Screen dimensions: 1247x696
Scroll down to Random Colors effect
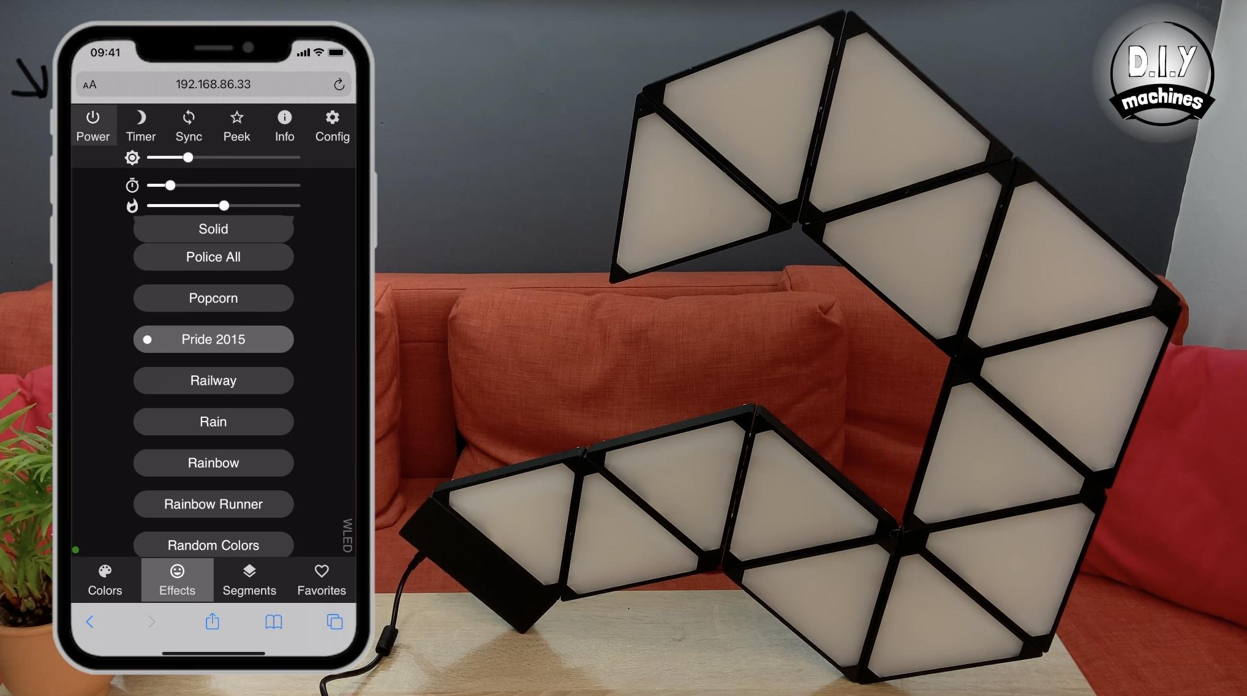(x=213, y=545)
